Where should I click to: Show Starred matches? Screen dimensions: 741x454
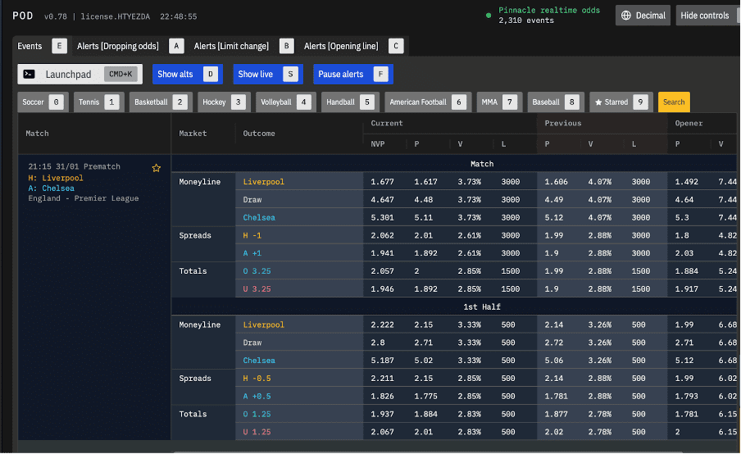click(621, 102)
